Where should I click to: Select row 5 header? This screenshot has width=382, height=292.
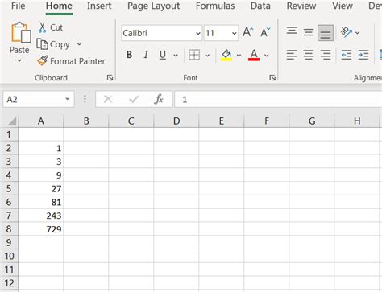9,188
